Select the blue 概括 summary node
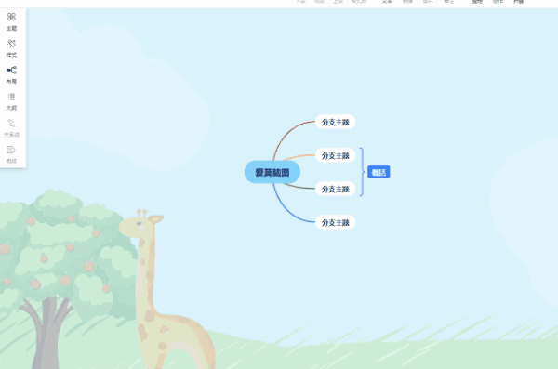 (379, 172)
